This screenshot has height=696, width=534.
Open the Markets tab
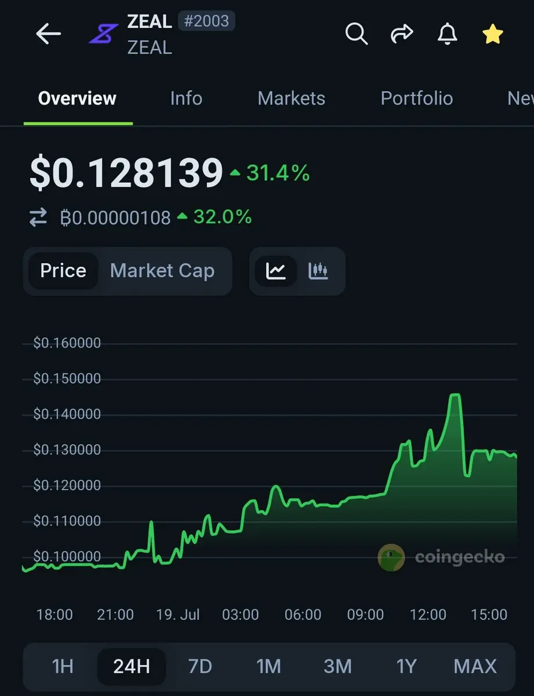(291, 98)
